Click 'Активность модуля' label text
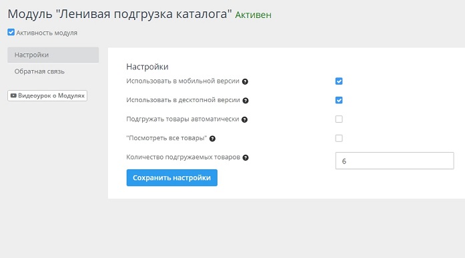The image size is (465, 258). pos(47,33)
